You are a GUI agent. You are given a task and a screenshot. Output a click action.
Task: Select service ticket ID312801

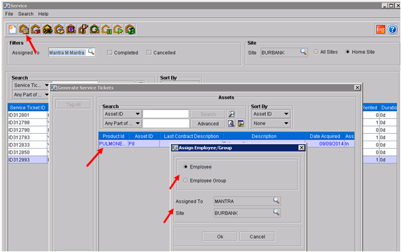pos(28,115)
